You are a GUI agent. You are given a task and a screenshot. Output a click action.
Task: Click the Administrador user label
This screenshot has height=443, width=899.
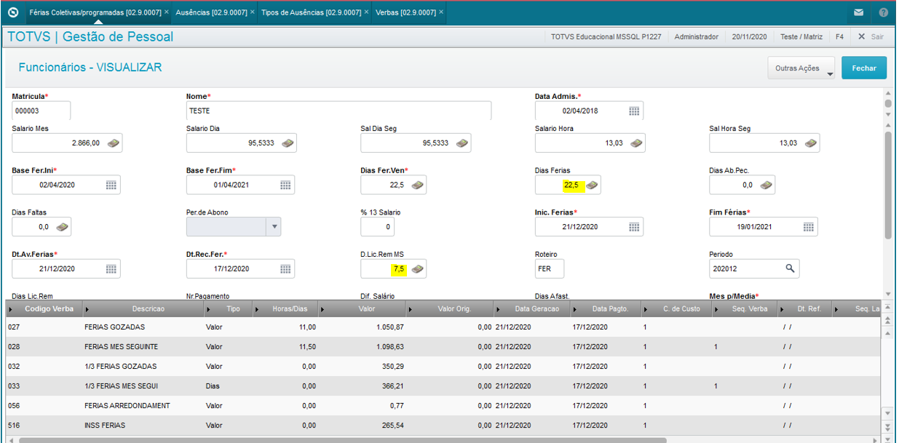pos(697,36)
